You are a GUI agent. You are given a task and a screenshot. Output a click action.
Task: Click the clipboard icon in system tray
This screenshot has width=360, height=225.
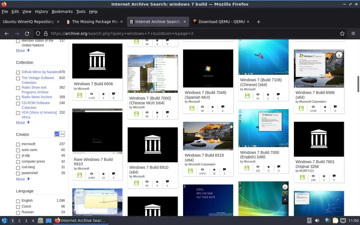coord(335,220)
